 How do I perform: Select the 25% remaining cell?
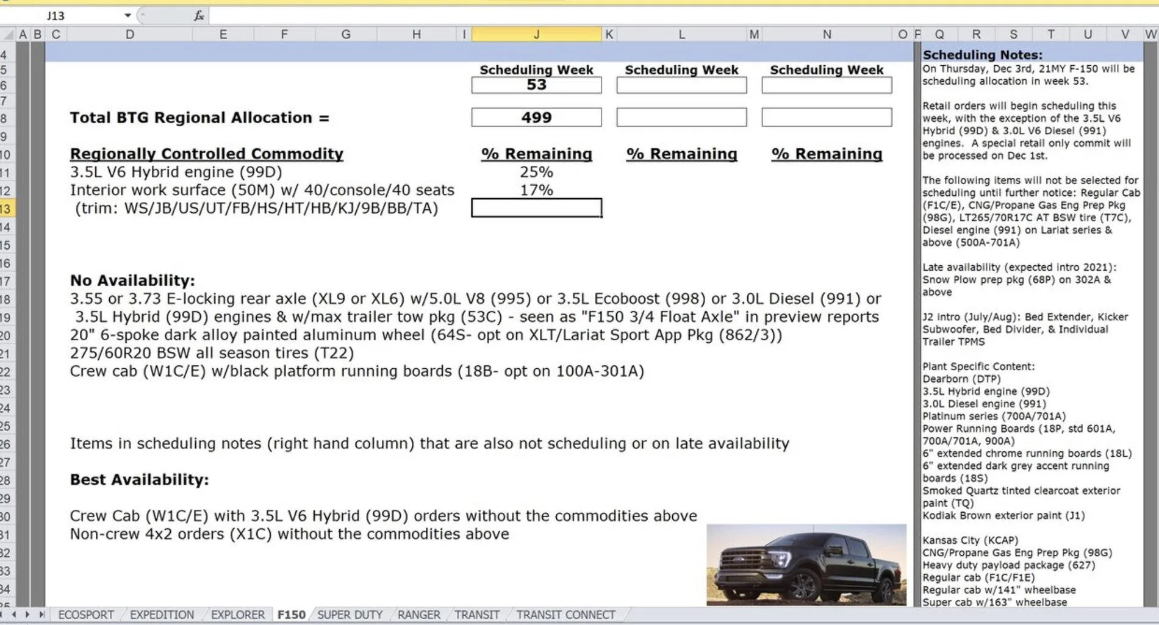[536, 172]
